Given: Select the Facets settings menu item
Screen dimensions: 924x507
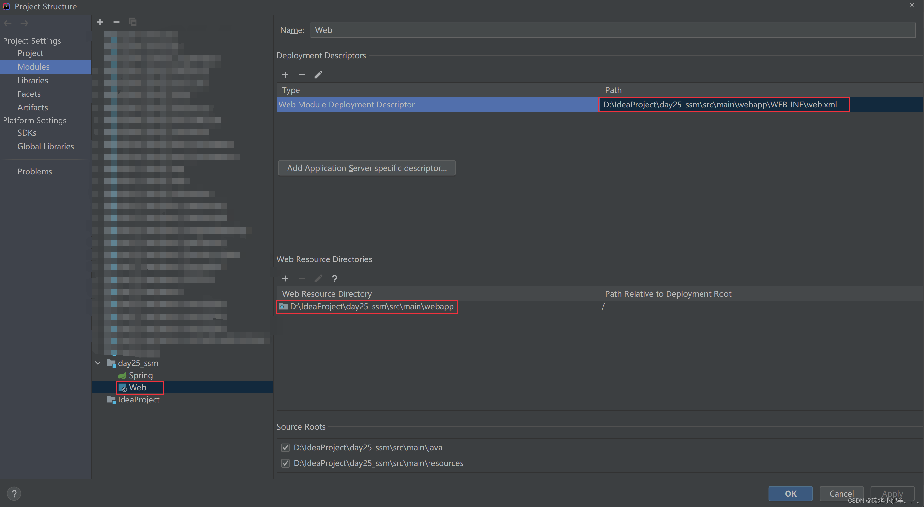Looking at the screenshot, I should click(29, 94).
